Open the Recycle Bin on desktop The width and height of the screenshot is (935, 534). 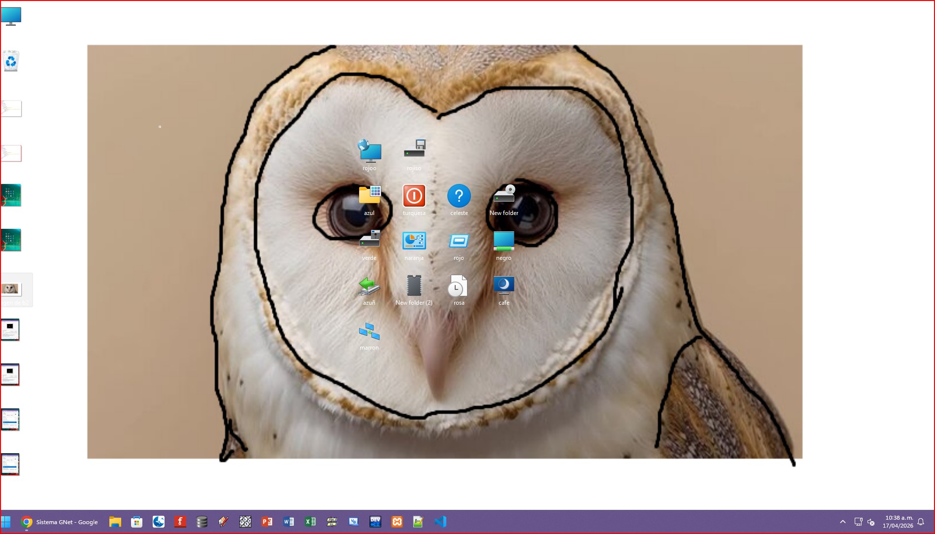click(11, 62)
